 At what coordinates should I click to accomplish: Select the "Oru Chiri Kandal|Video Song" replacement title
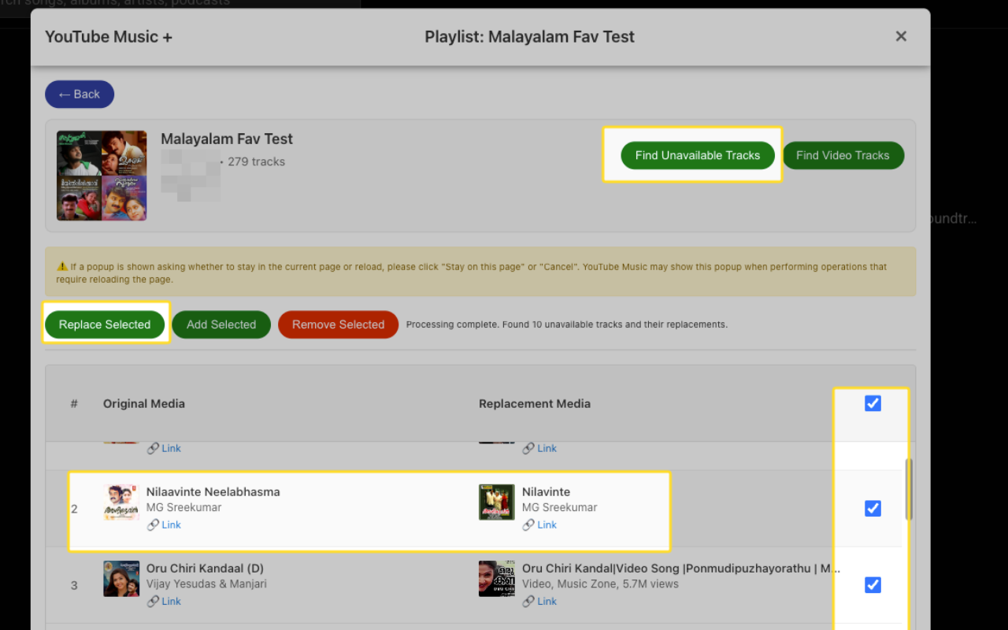(x=680, y=568)
